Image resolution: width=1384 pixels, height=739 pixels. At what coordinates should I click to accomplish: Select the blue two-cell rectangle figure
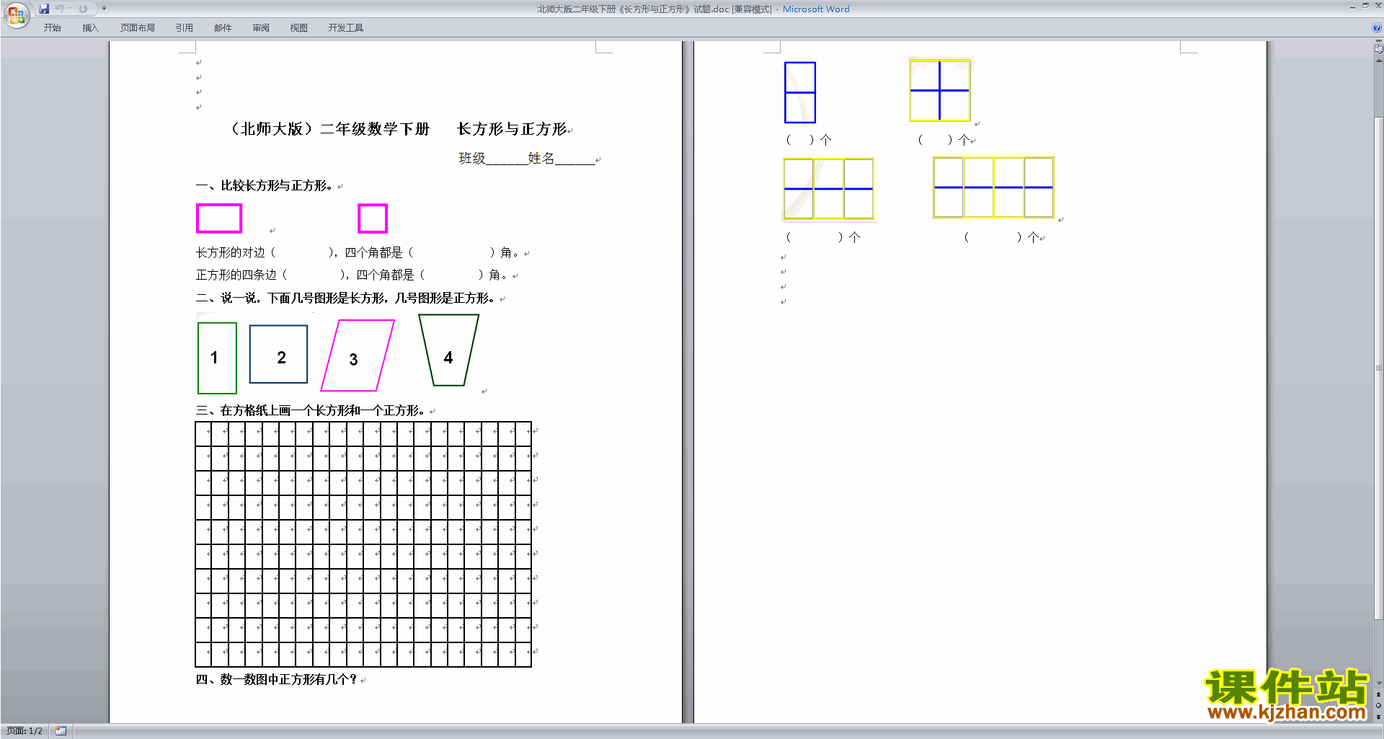pos(800,92)
